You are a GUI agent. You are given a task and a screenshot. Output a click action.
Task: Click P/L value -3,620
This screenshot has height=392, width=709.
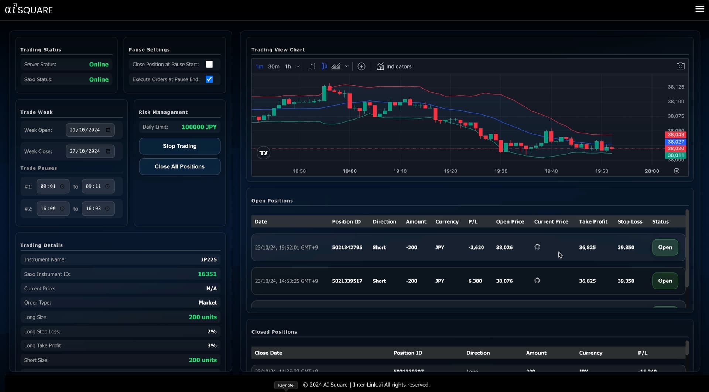click(476, 248)
